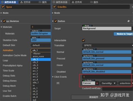The width and height of the screenshot is (133, 101).
Task: Select err_3 animation option
Action: (x=41, y=77)
